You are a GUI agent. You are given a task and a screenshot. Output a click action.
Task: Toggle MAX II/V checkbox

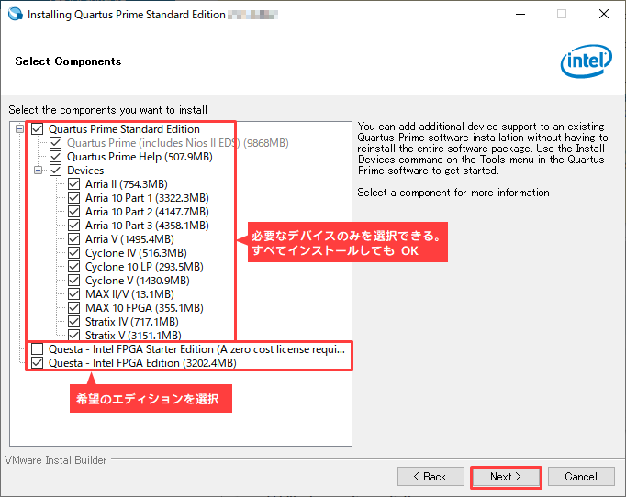(73, 294)
